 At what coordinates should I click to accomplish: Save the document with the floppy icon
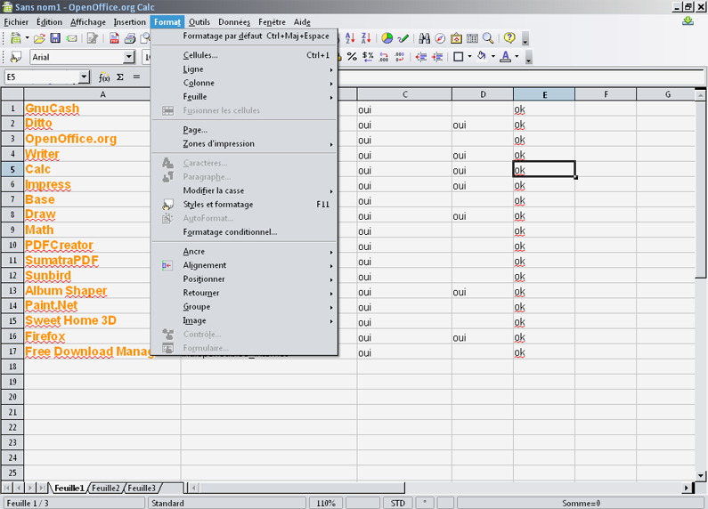(55, 38)
